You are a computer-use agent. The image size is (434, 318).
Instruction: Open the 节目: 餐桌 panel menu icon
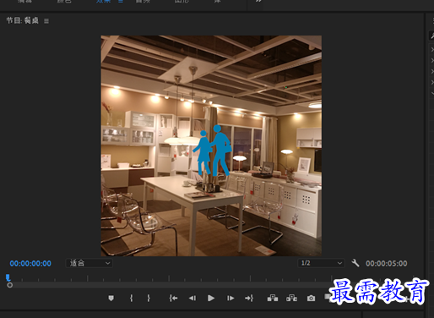(46, 21)
